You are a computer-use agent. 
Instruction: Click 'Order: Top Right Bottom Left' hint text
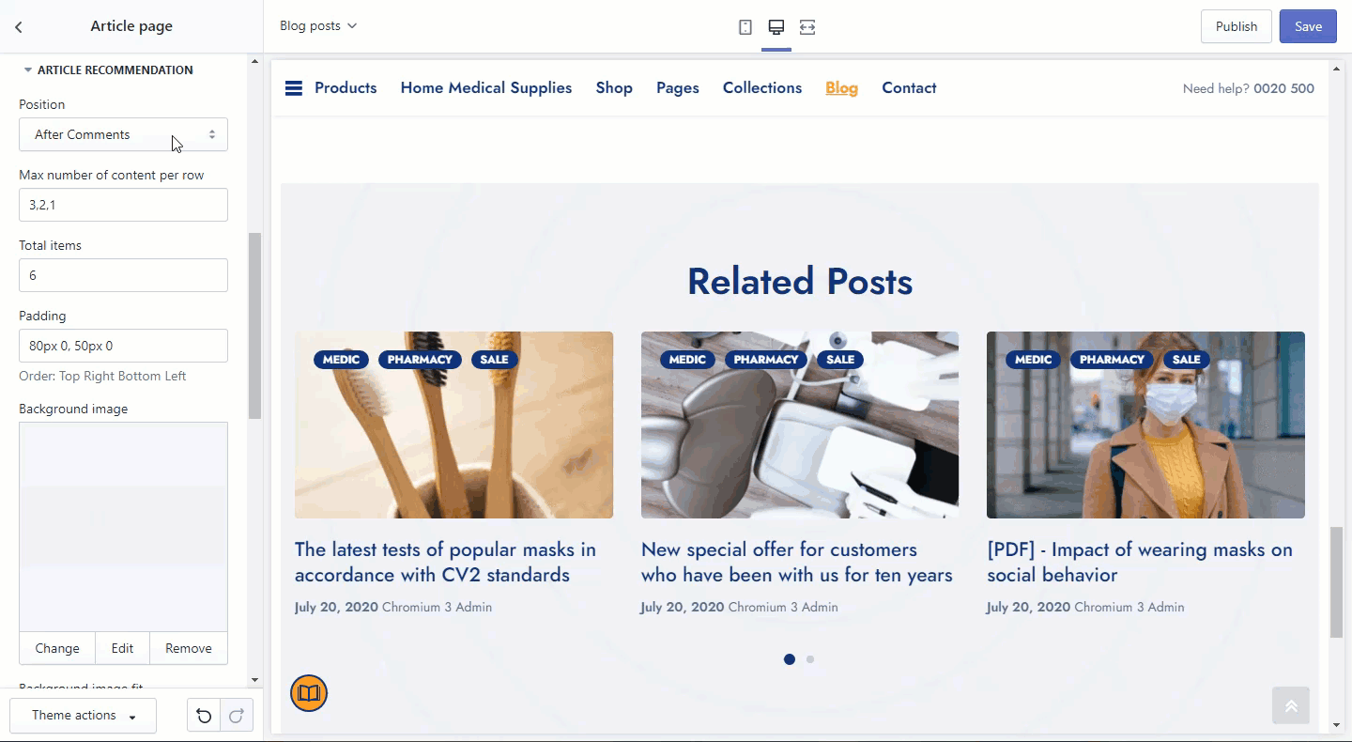click(x=102, y=376)
